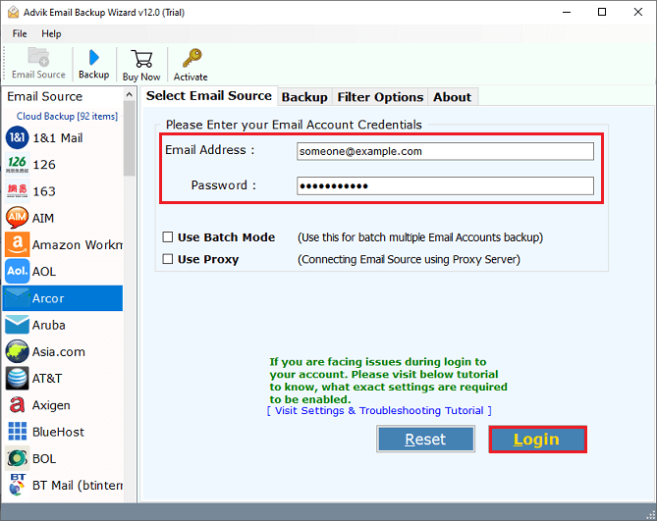Choose the BT Mail icon
The height and width of the screenshot is (521, 657).
click(17, 485)
